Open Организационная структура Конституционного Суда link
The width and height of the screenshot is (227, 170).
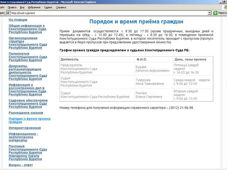pyautogui.click(x=28, y=43)
